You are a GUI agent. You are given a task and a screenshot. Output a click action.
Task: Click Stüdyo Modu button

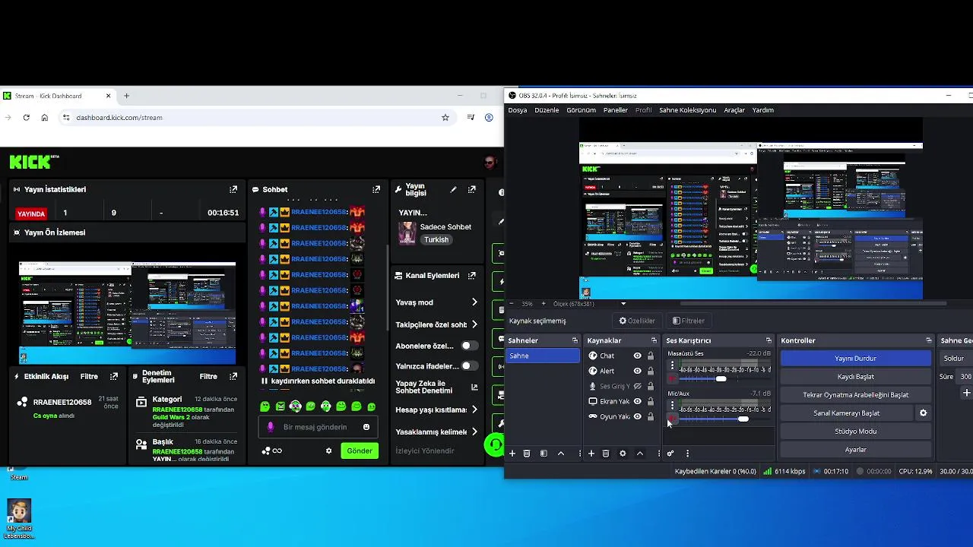[x=856, y=432]
